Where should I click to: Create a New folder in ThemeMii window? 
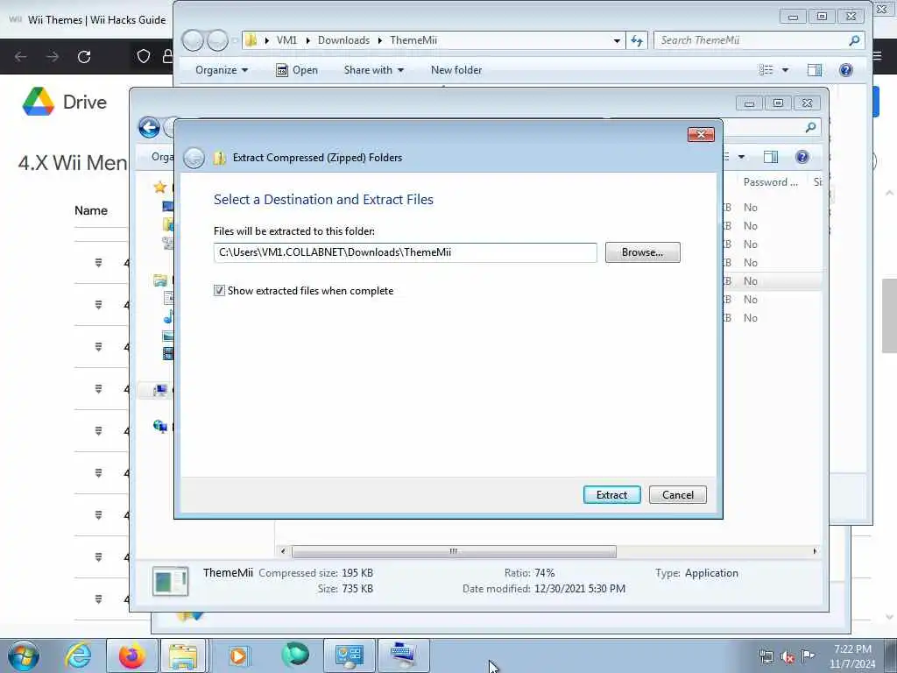pos(456,70)
